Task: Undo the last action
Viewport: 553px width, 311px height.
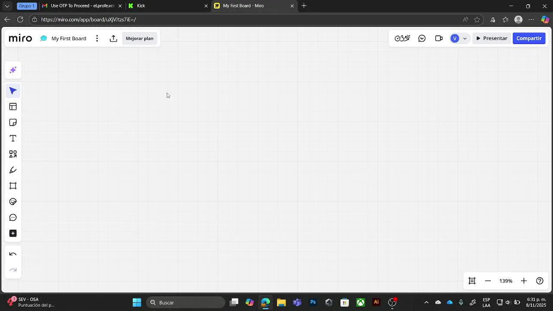Action: 13,254
